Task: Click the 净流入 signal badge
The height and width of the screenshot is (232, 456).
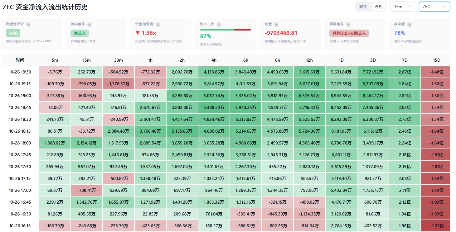Action: tap(80, 33)
